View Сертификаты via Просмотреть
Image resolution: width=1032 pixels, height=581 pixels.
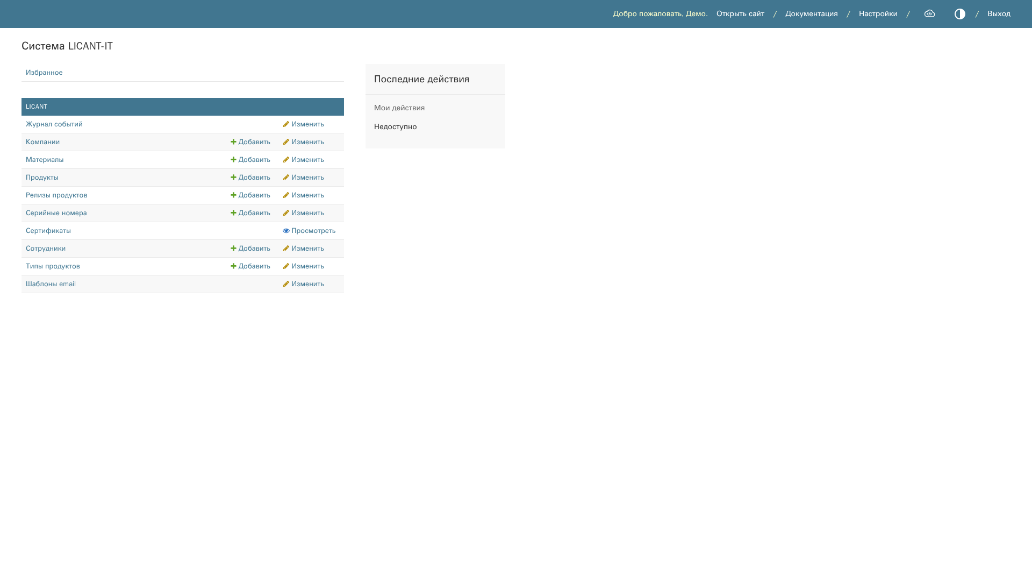pos(309,231)
